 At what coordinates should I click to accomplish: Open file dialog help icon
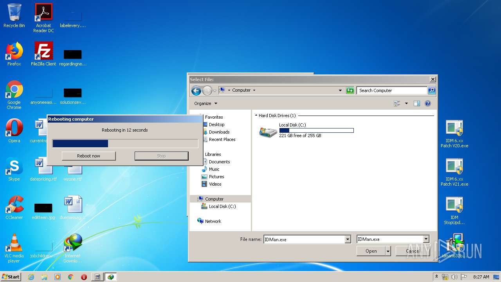pos(428,103)
